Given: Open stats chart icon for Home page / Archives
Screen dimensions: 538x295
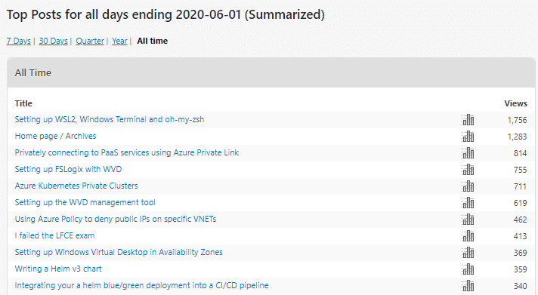Looking at the screenshot, I should 468,137.
